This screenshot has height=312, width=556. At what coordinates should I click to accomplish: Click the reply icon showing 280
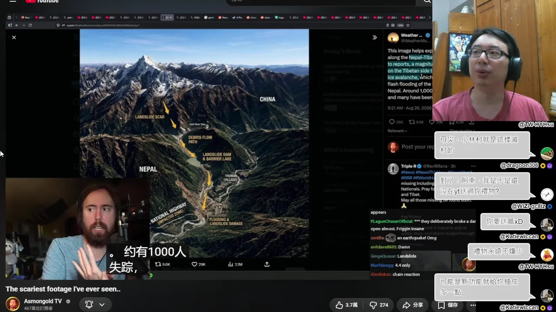click(392, 122)
